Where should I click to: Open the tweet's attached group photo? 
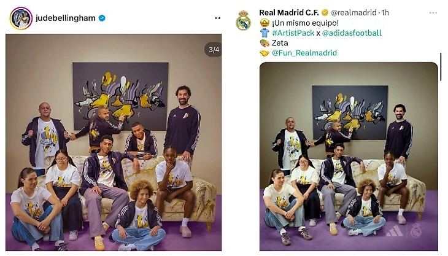(349, 157)
